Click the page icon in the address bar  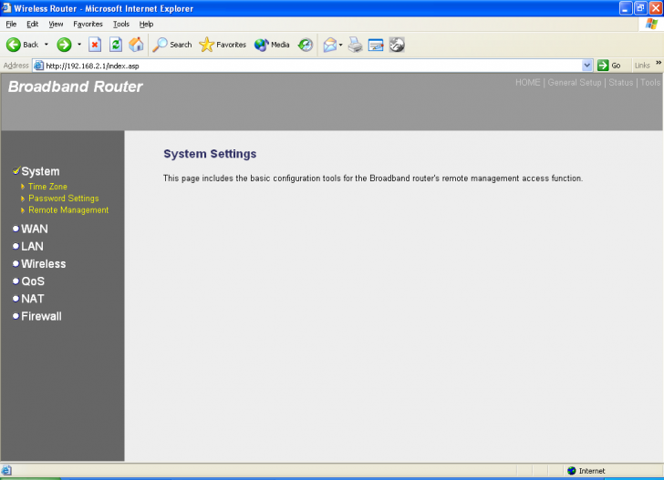(38, 66)
